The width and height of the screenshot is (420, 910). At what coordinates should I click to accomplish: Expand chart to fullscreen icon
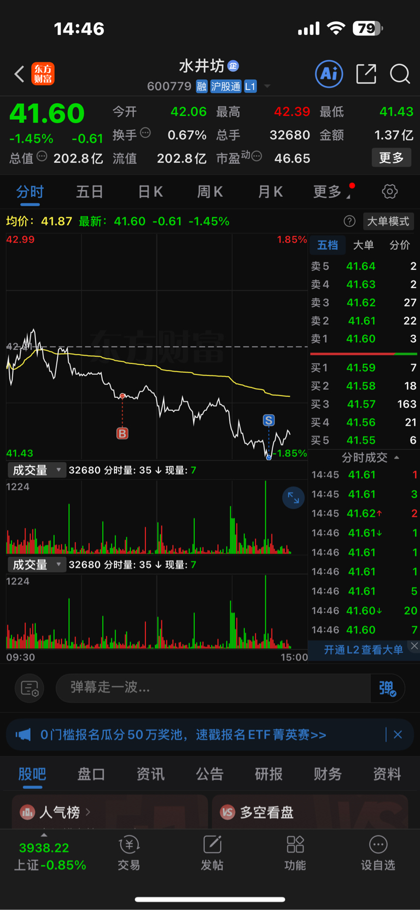click(x=293, y=497)
